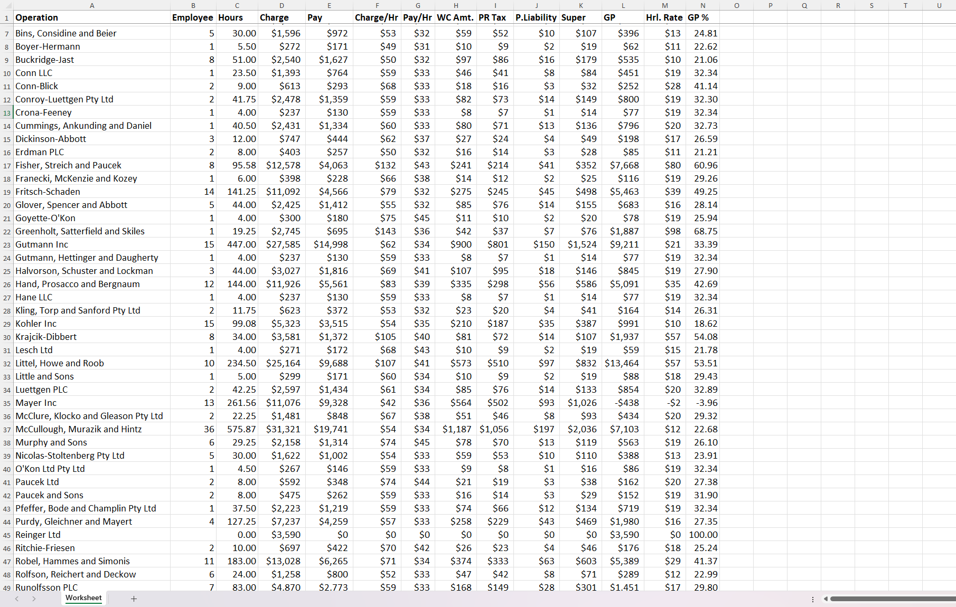This screenshot has width=956, height=607.
Task: Click the Hrl. Rate header cell
Action: click(x=664, y=17)
